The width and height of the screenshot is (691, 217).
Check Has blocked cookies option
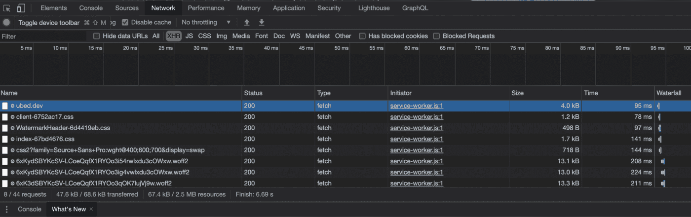point(362,36)
